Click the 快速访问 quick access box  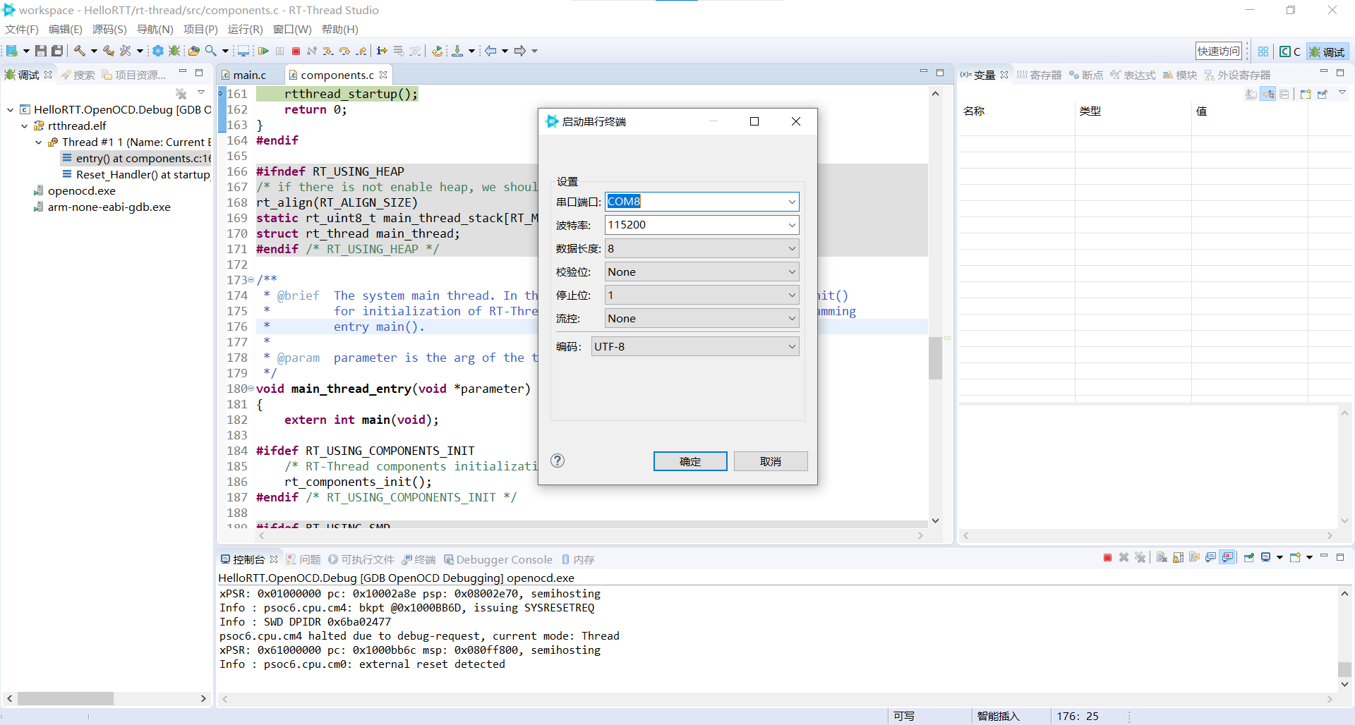point(1218,51)
